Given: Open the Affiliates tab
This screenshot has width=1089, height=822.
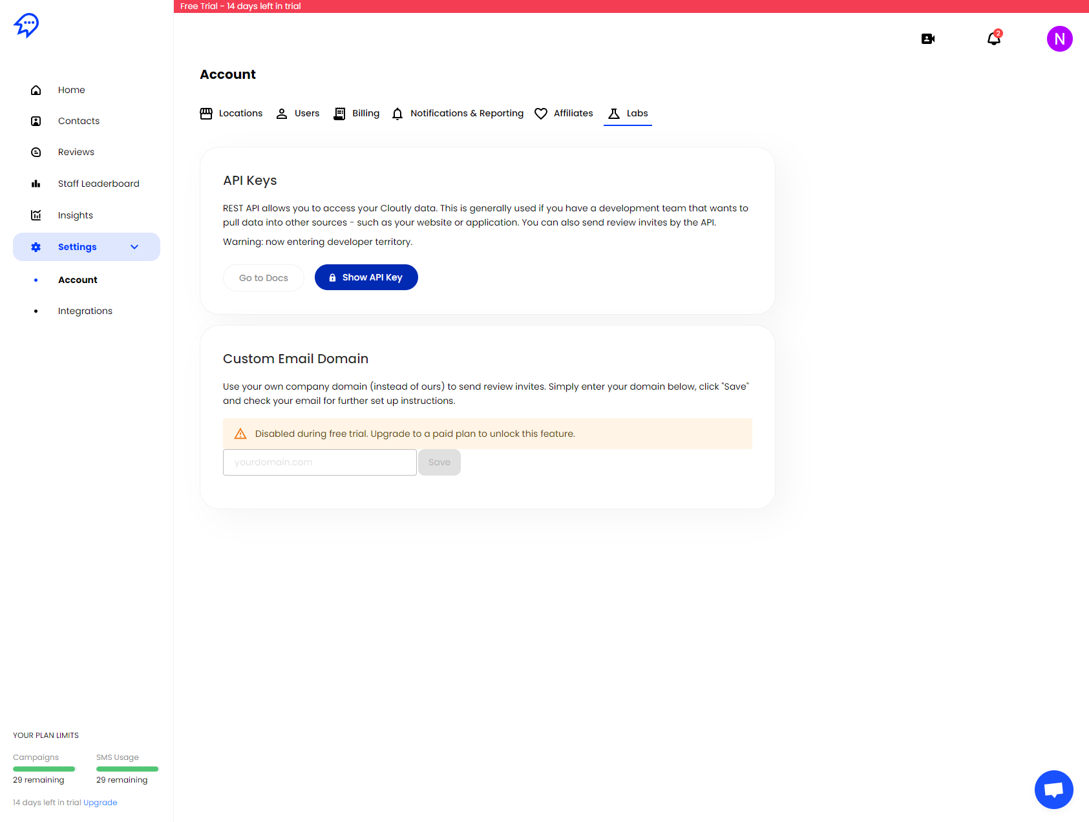Looking at the screenshot, I should 564,113.
